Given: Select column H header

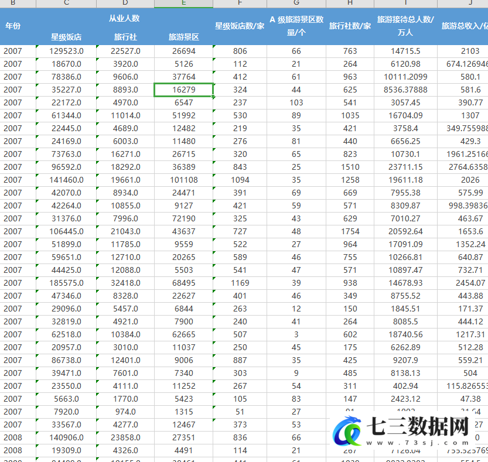Looking at the screenshot, I should pos(350,4).
